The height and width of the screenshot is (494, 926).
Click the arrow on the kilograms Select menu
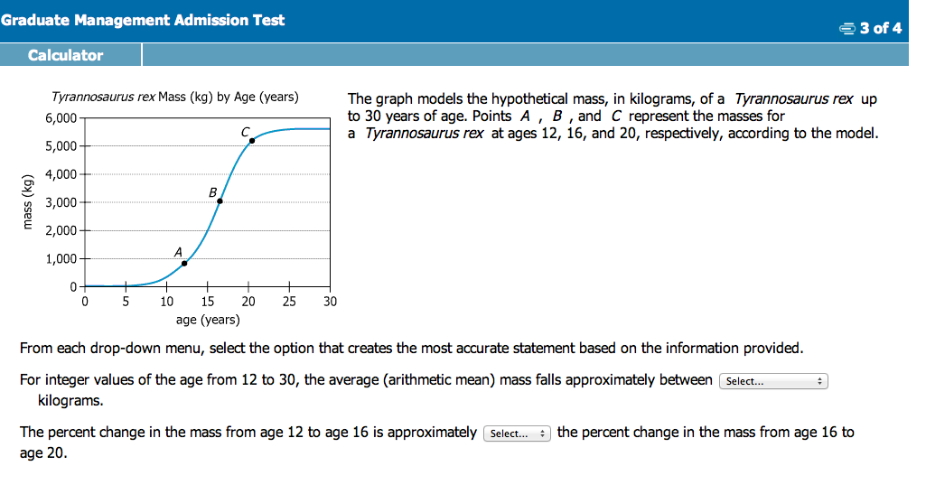[x=819, y=381]
